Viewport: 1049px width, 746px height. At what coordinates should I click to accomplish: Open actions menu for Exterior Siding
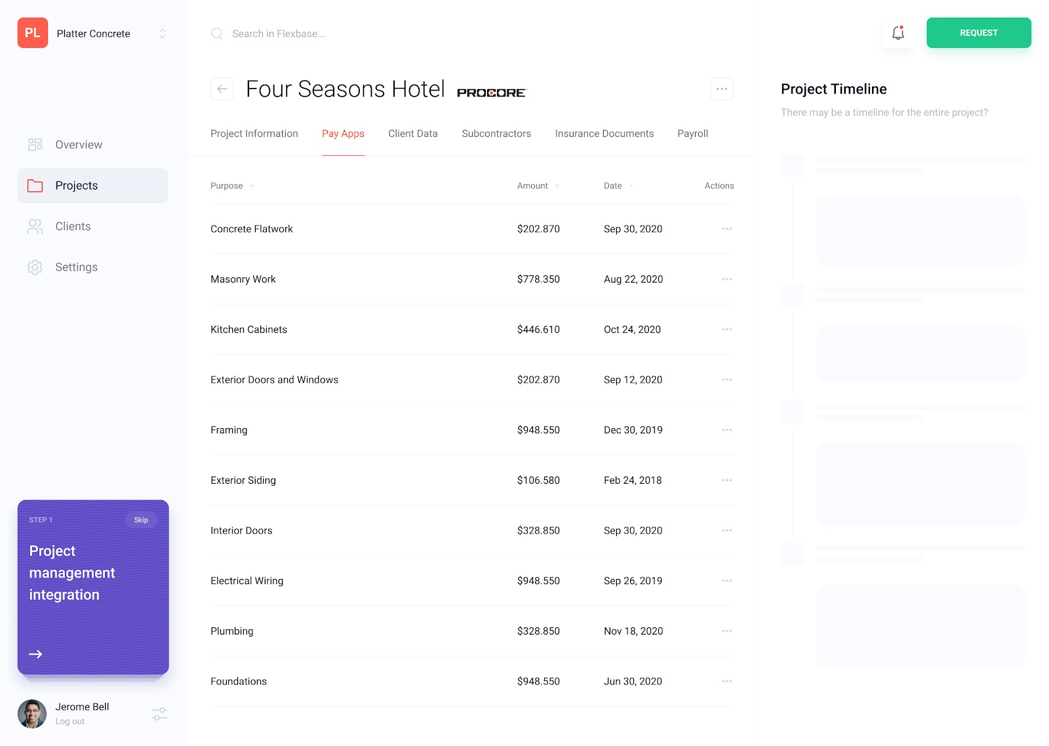[727, 481]
